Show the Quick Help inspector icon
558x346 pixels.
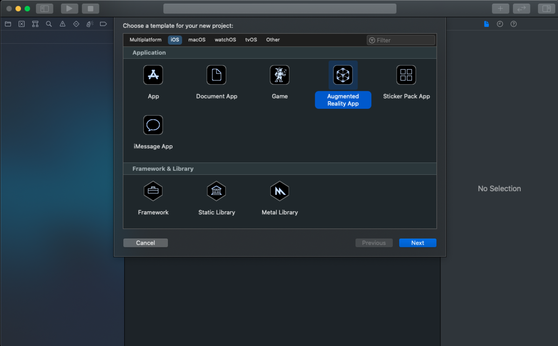[513, 24]
